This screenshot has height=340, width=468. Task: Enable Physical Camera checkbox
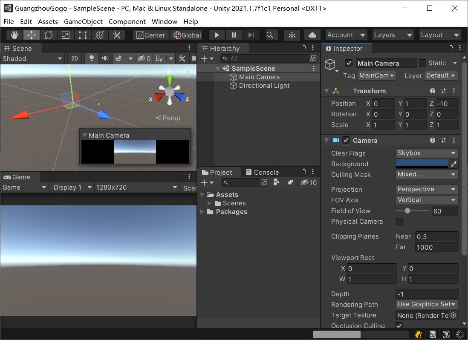point(399,222)
